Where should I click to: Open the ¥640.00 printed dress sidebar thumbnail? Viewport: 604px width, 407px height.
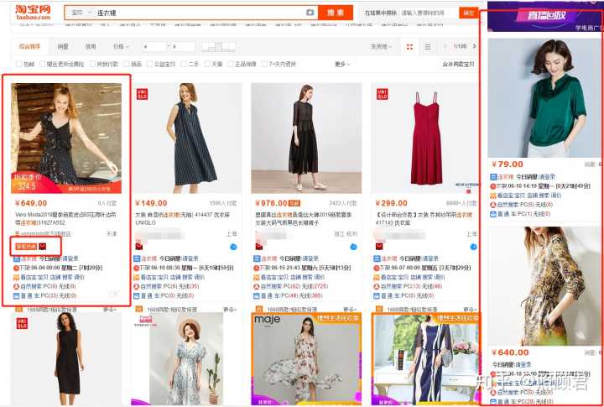[544, 286]
